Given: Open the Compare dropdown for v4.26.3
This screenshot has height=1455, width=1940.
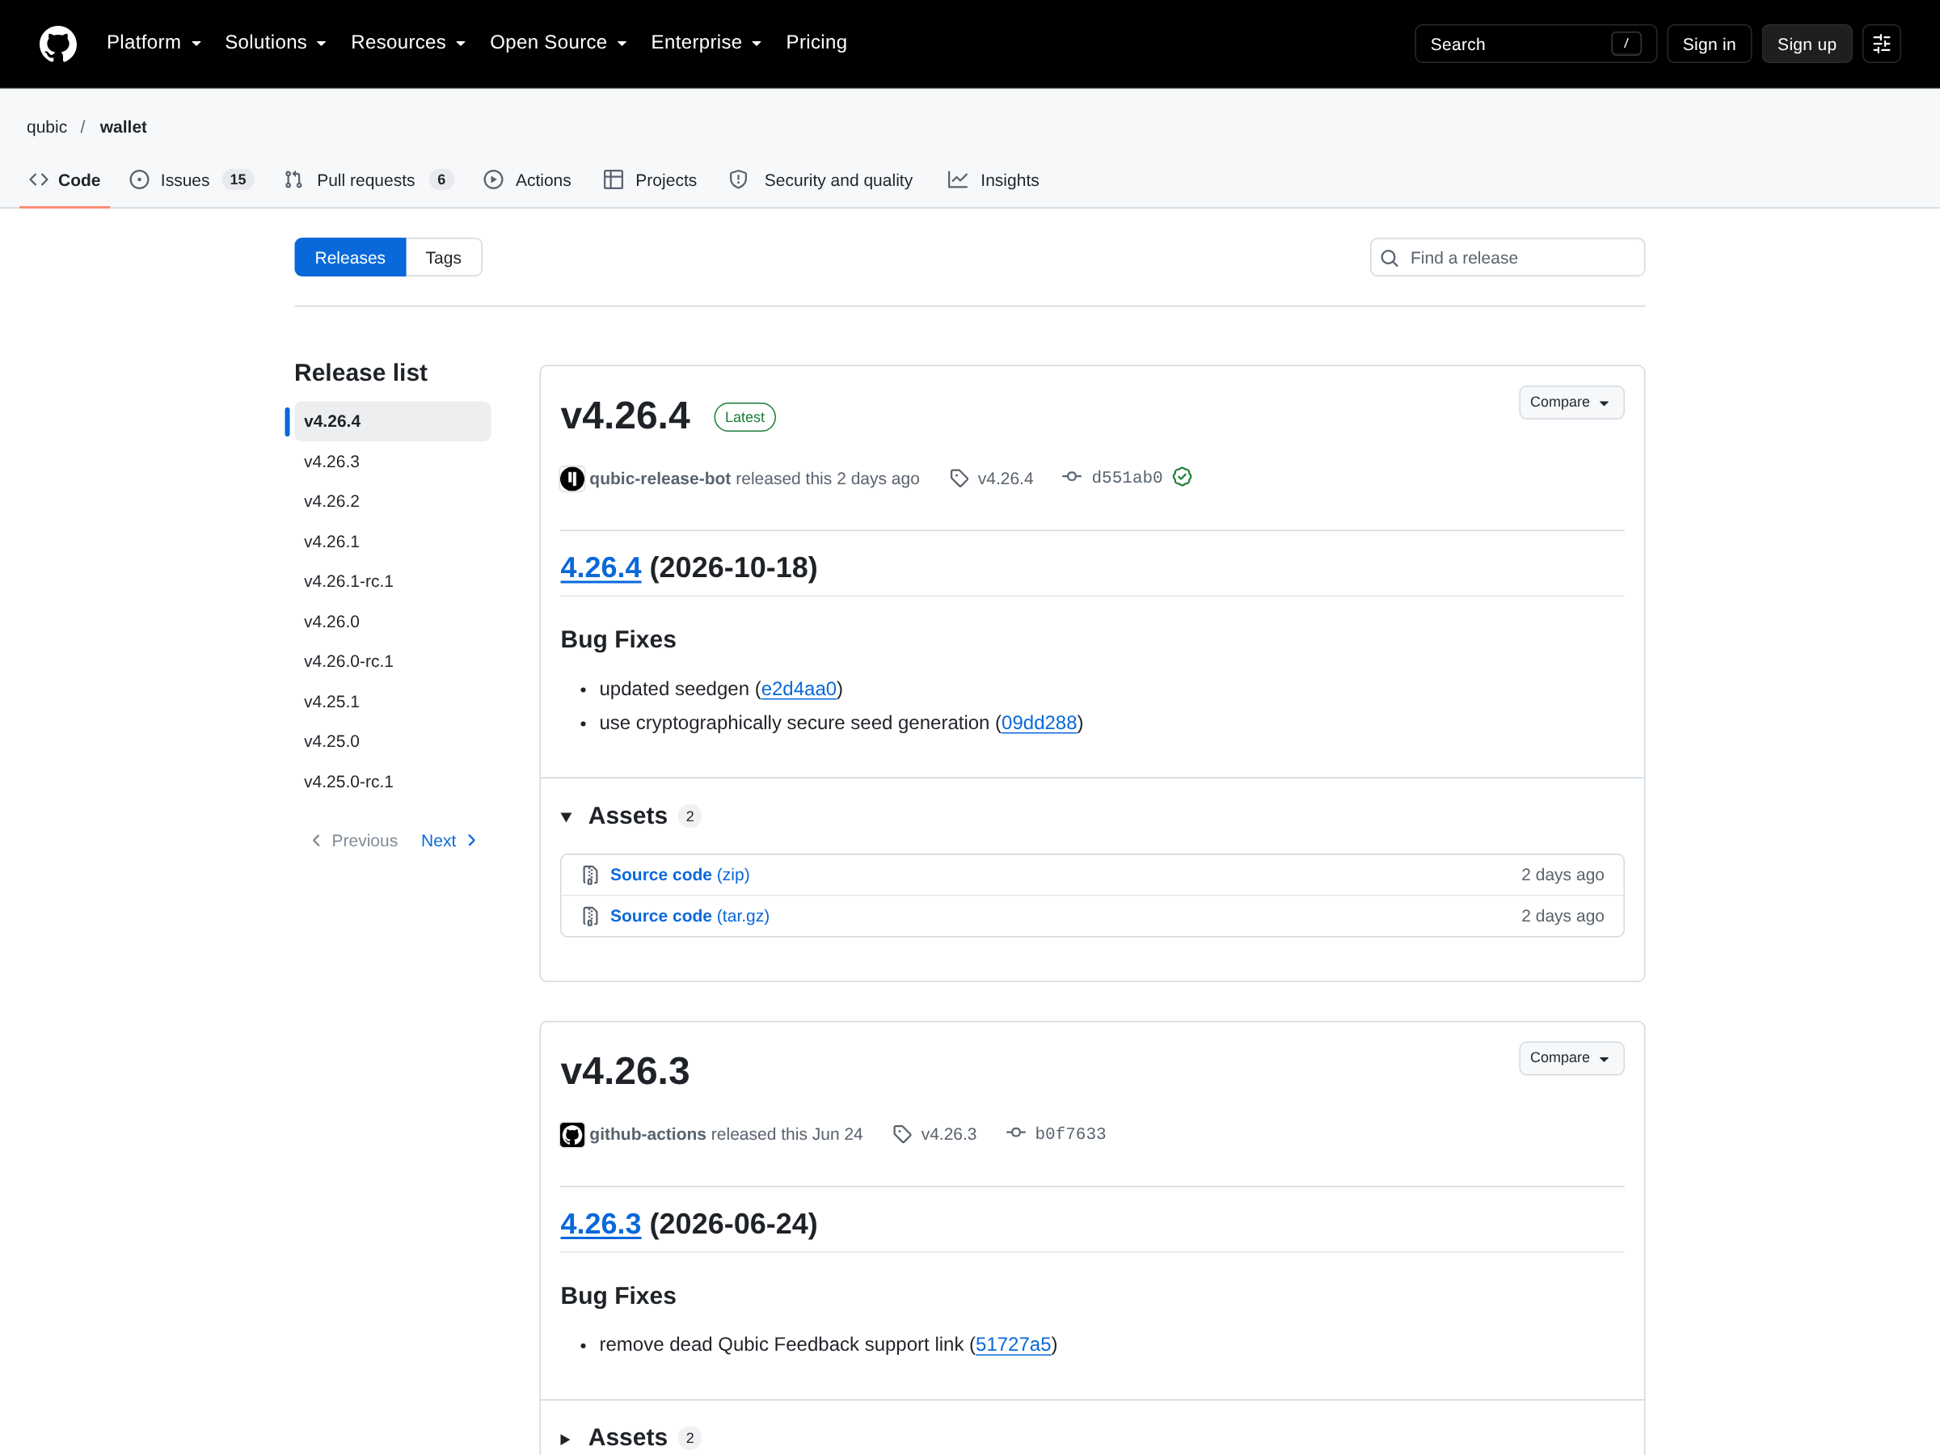Looking at the screenshot, I should pos(1571,1057).
